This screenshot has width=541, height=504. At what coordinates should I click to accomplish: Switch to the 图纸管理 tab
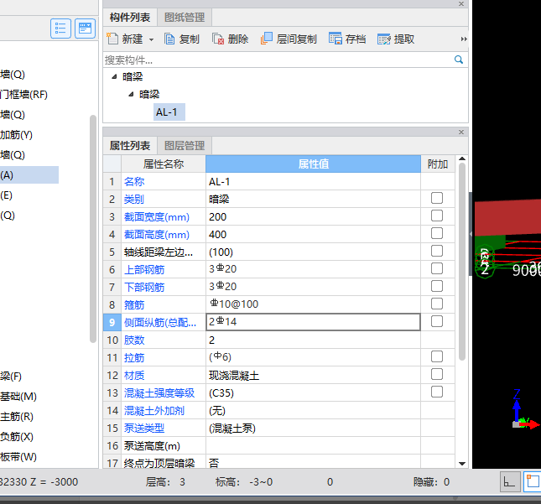(185, 18)
